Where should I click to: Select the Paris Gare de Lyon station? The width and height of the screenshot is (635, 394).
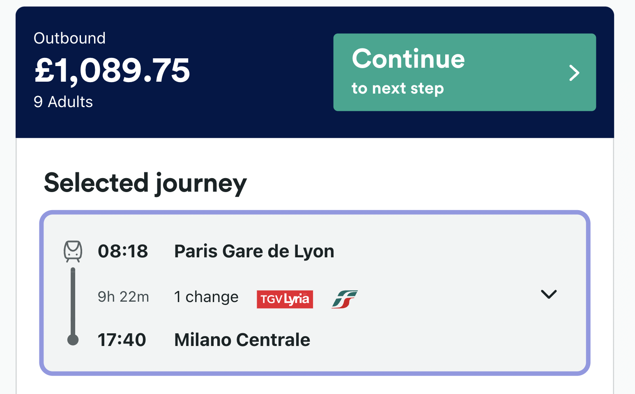[254, 251]
